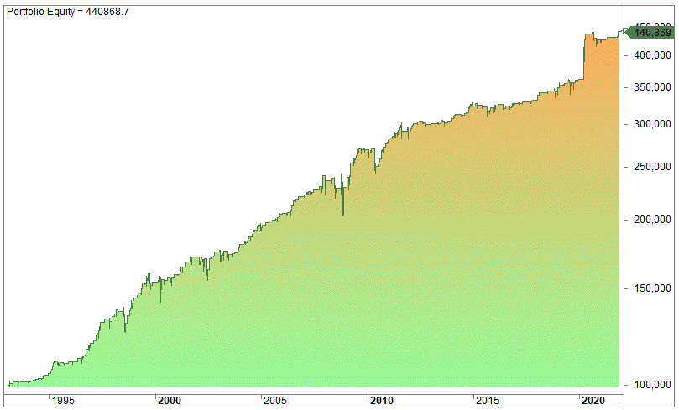Click the 150,000 y-axis label

(x=651, y=289)
